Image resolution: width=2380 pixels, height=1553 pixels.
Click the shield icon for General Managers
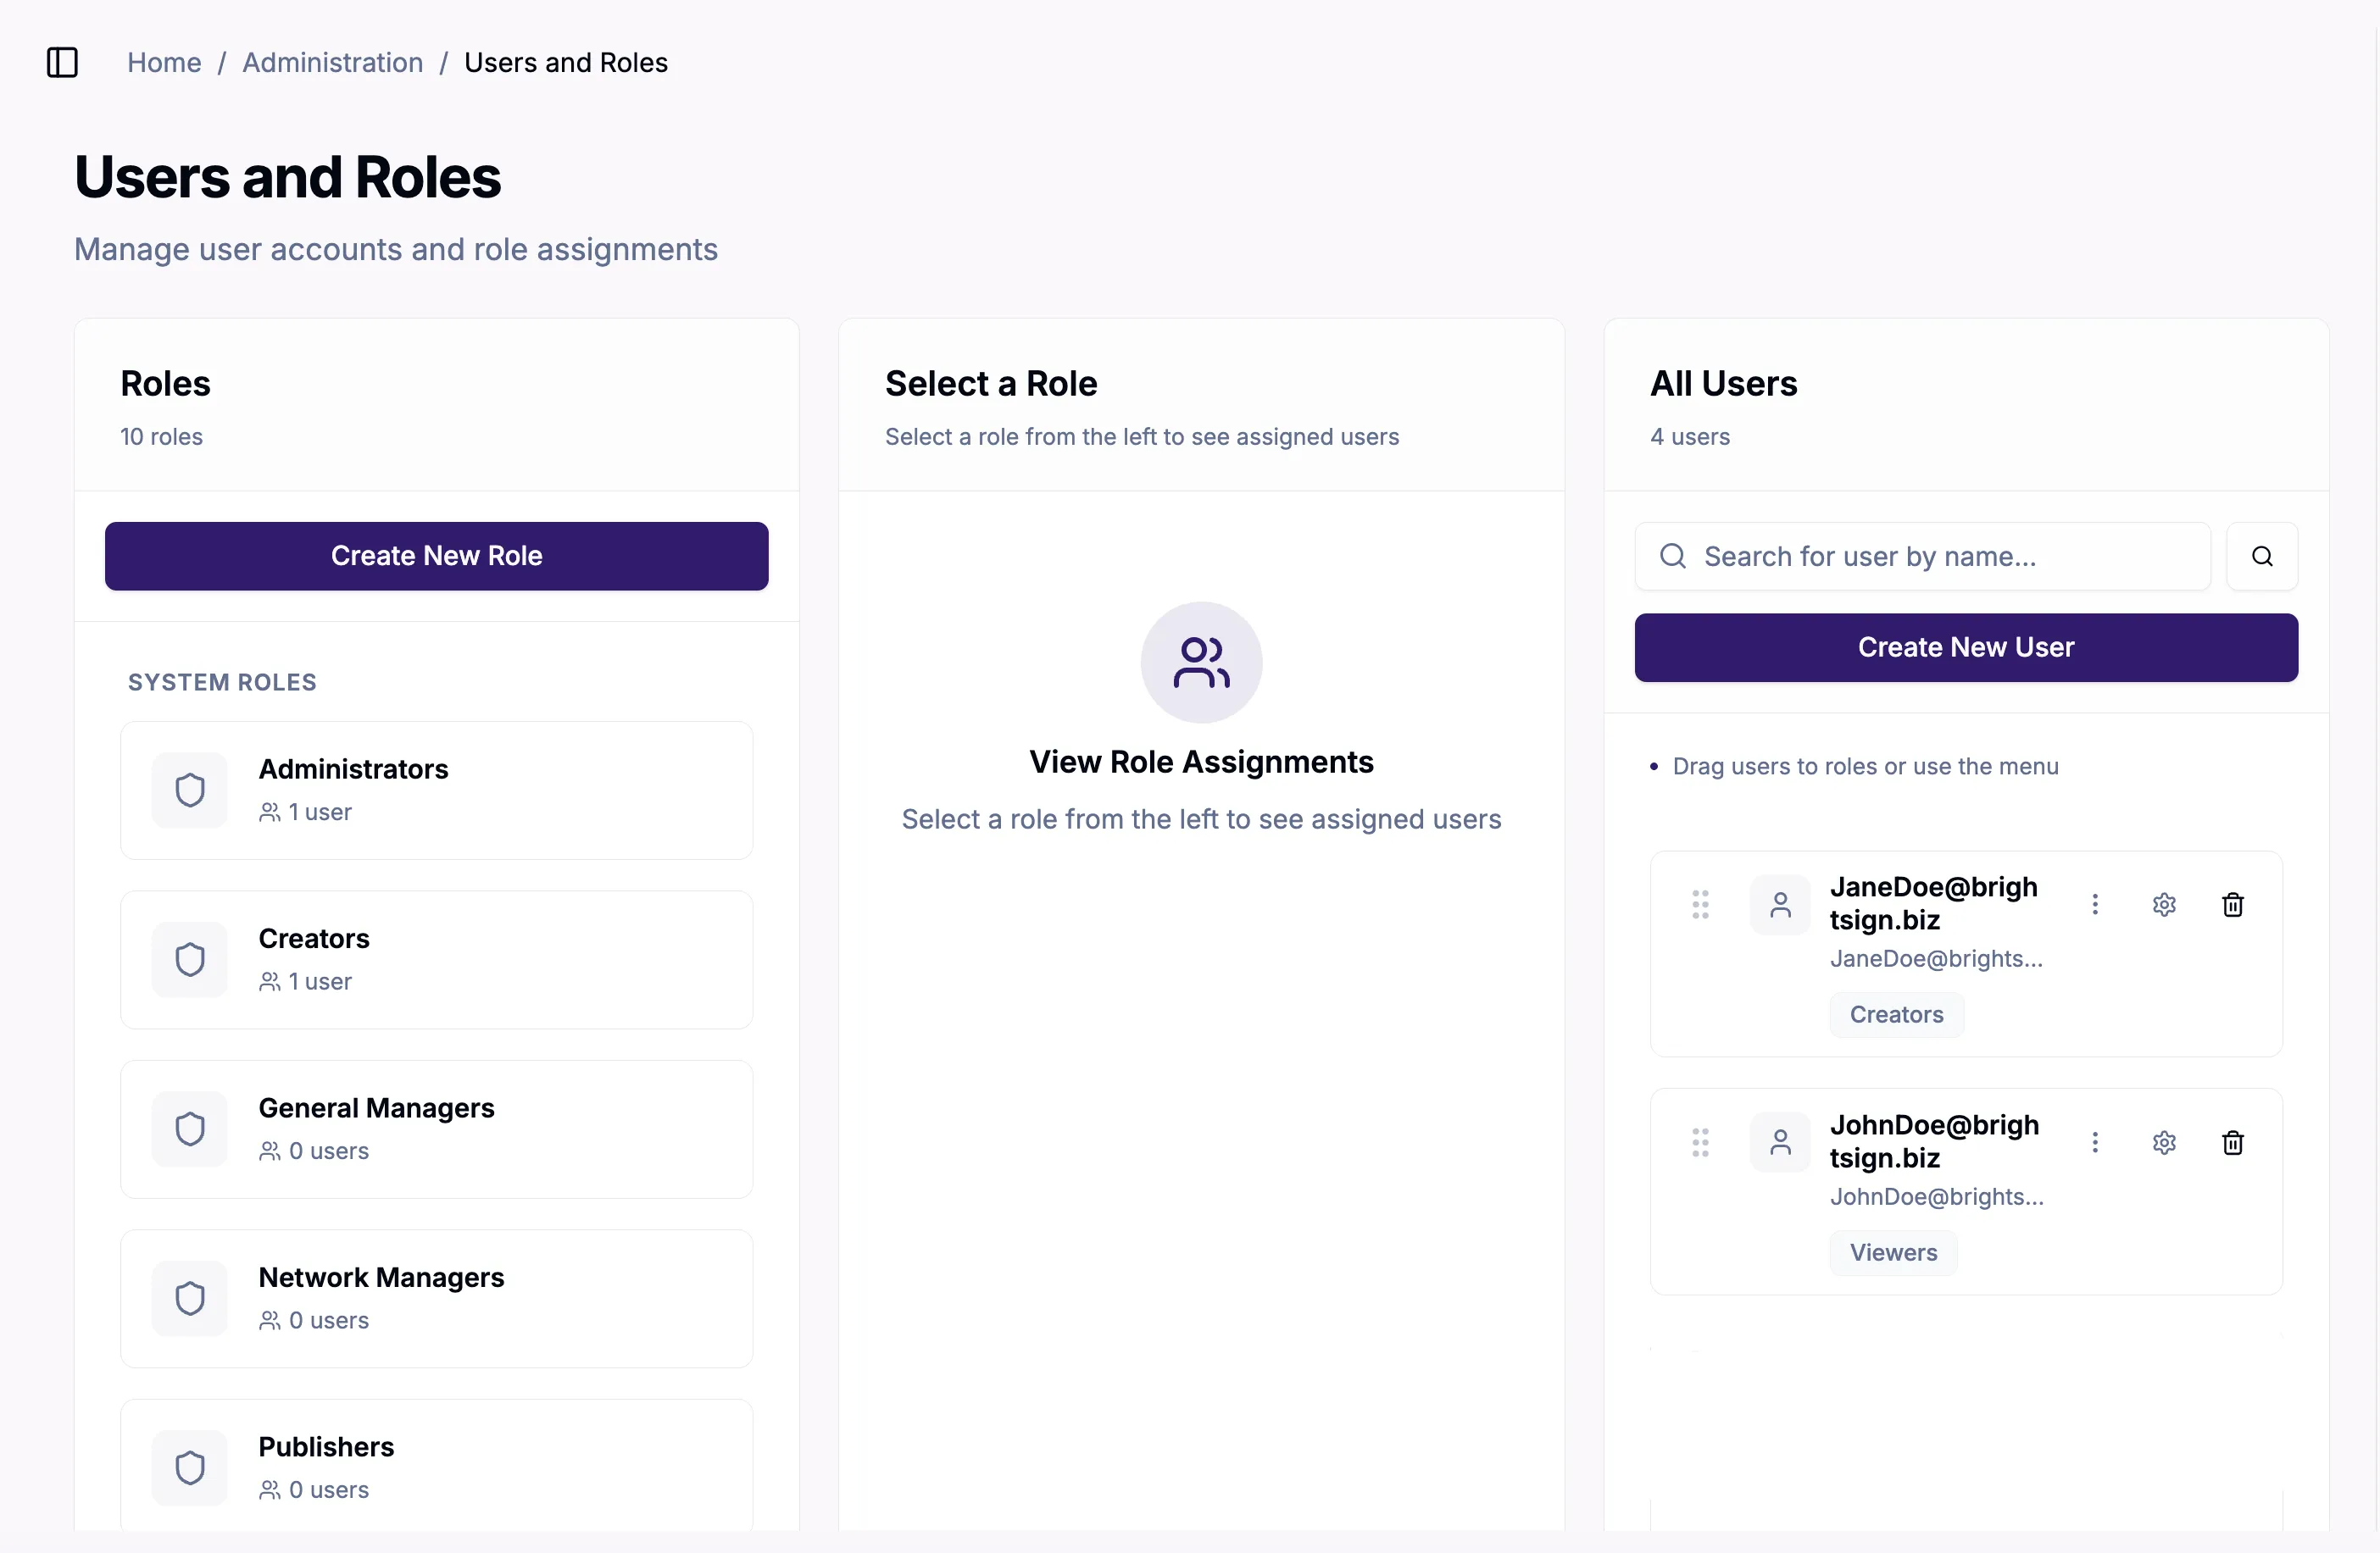tap(190, 1129)
